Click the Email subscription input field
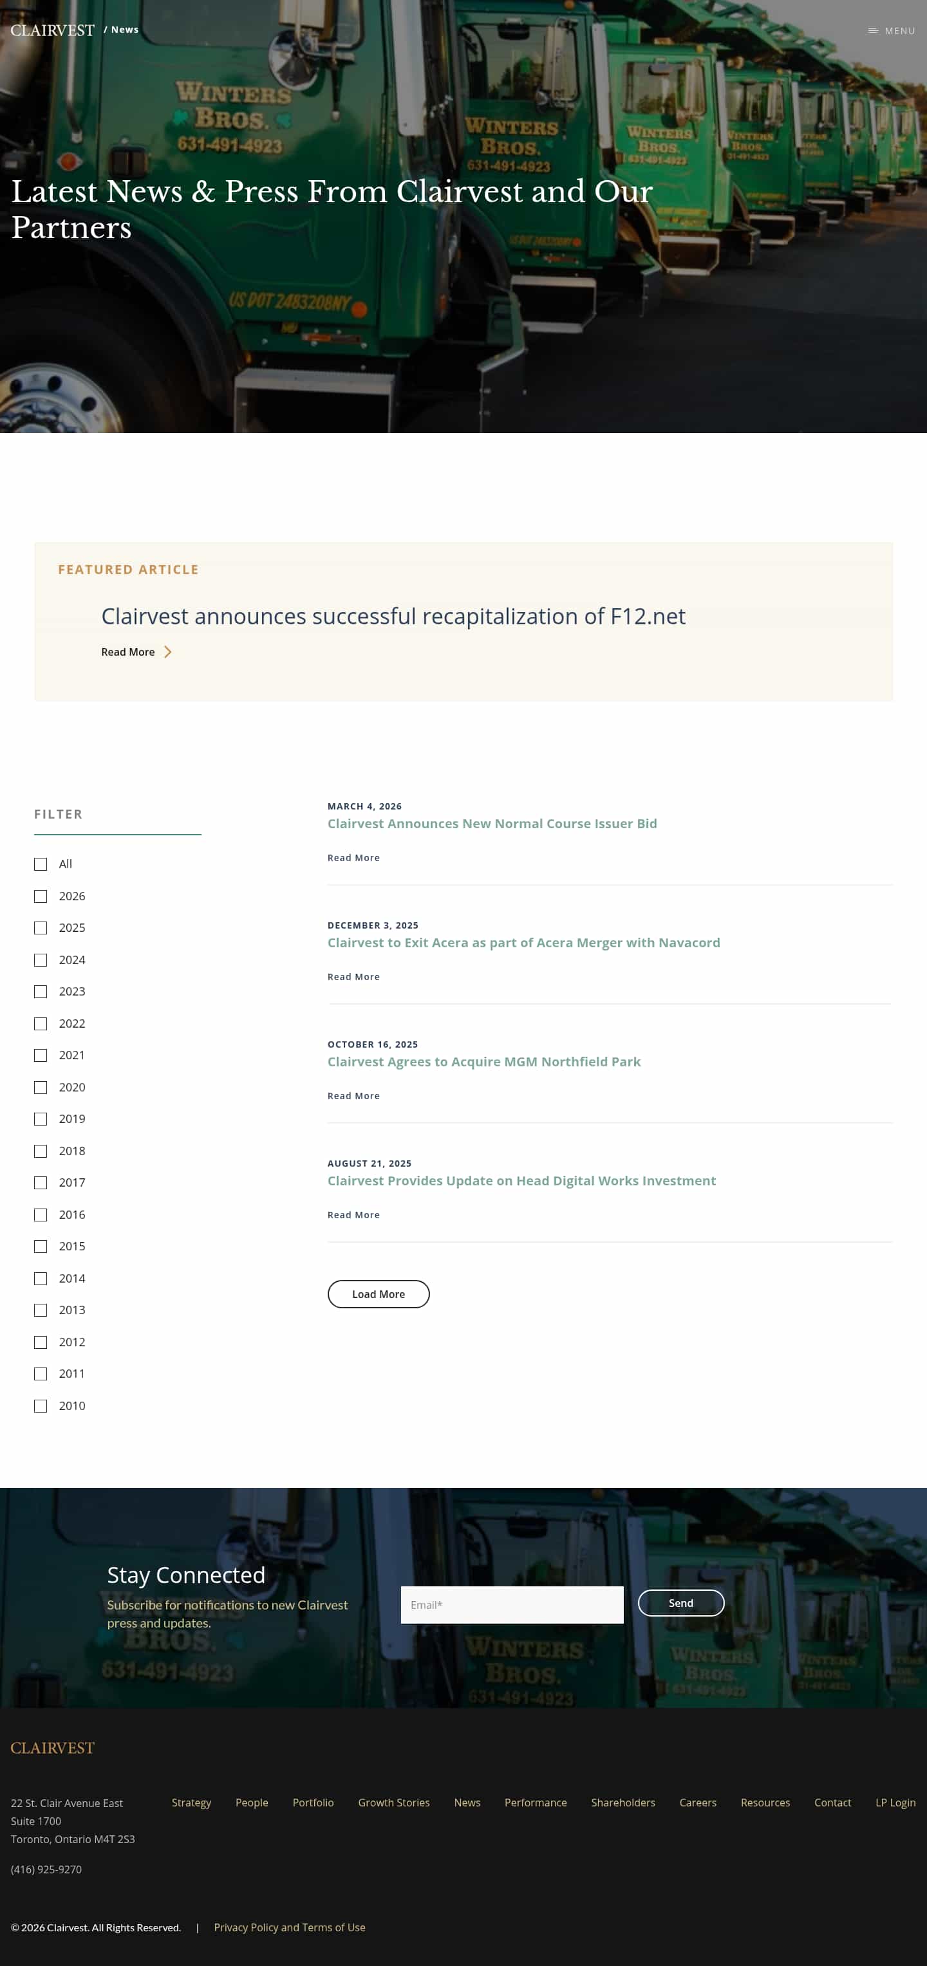Viewport: 927px width, 1966px height. point(512,1604)
